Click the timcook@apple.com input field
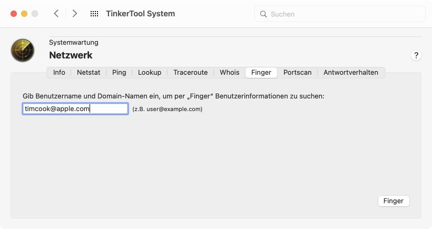432x229 pixels. 75,109
